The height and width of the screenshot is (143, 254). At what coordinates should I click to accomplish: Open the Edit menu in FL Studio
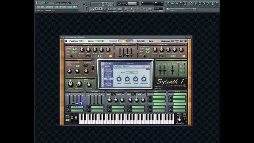pyautogui.click(x=42, y=7)
